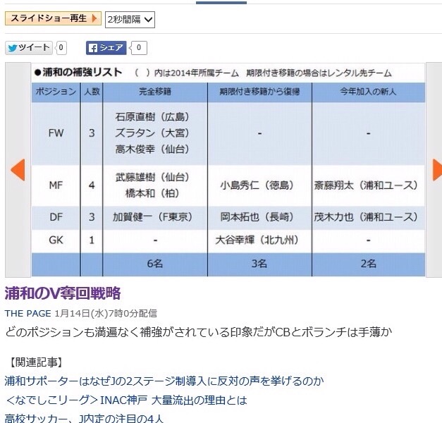Open the 浦和の補強リスト table image

[228, 169]
